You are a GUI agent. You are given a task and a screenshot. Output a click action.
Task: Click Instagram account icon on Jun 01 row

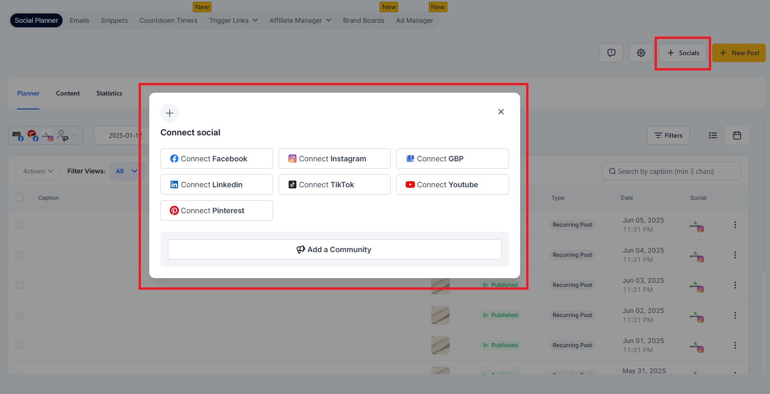[x=697, y=347]
